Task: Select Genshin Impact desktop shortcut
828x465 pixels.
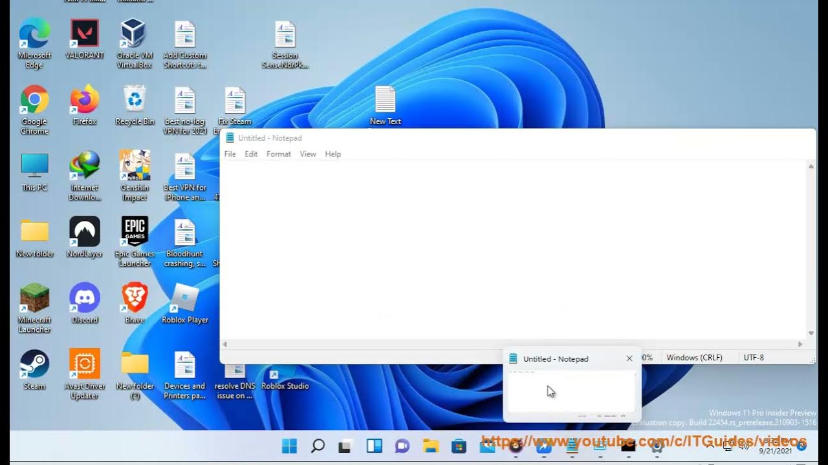Action: [135, 176]
